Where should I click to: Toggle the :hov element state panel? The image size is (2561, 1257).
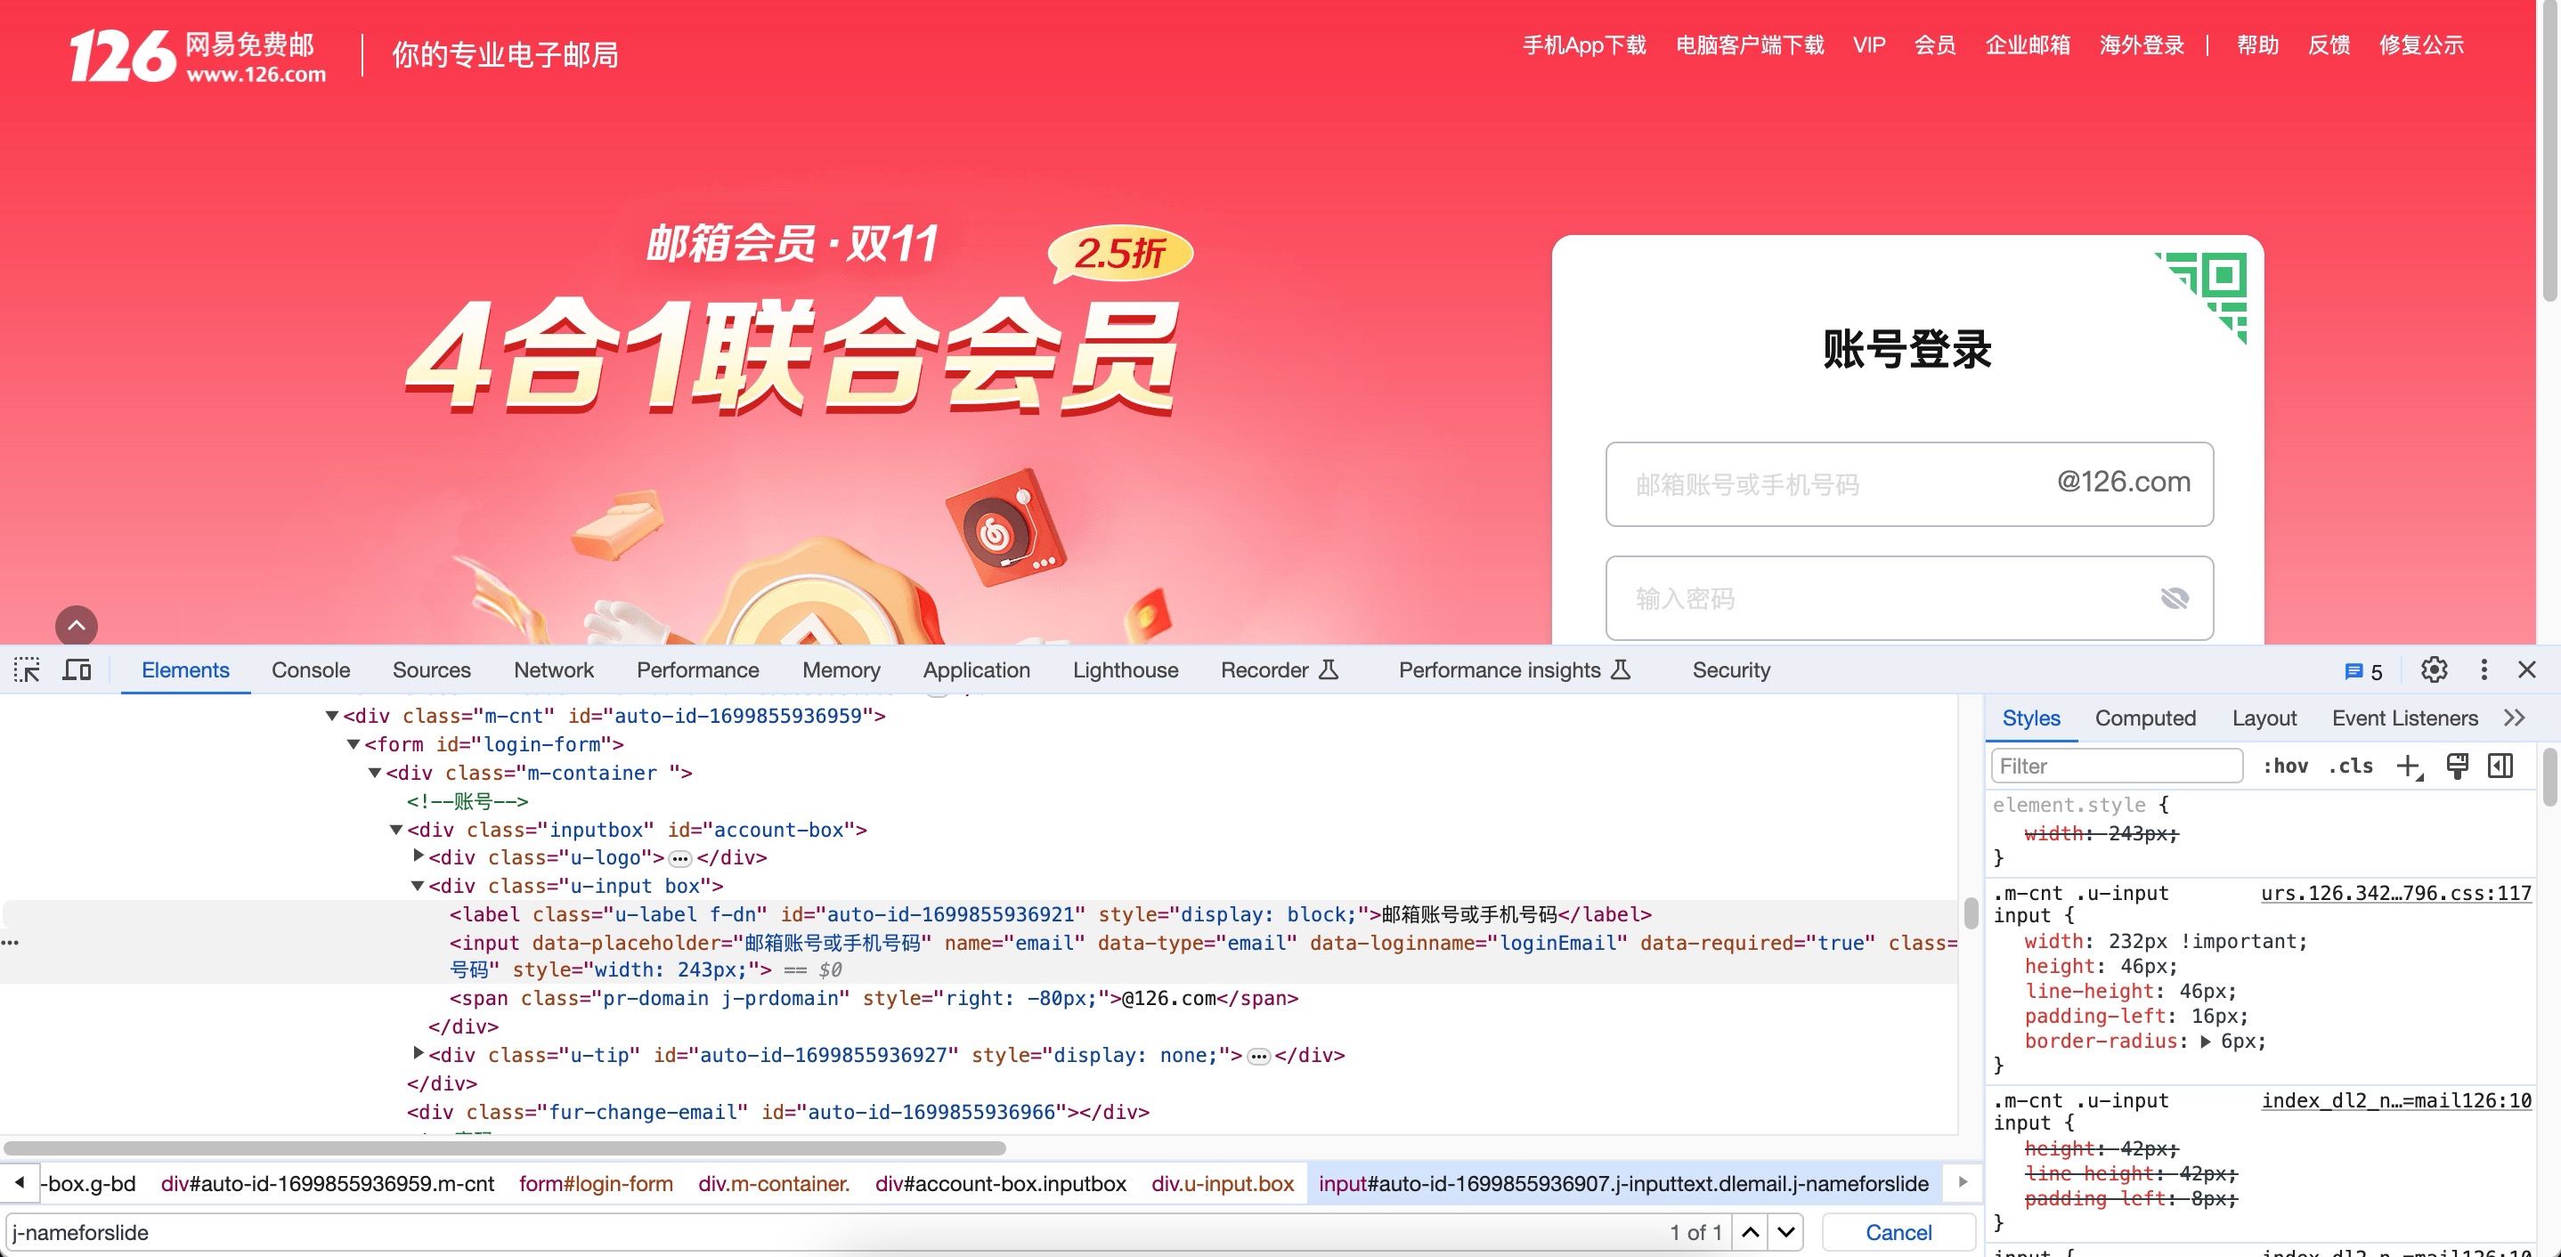(x=2285, y=766)
